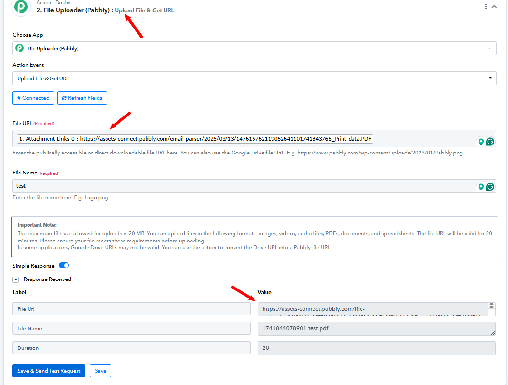Click the Refresh Fields button
508x385 pixels.
[x=82, y=98]
